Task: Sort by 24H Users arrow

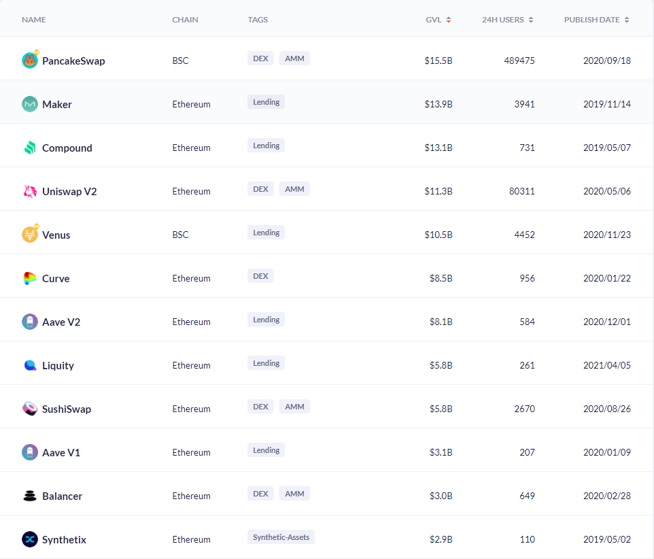Action: pos(531,20)
